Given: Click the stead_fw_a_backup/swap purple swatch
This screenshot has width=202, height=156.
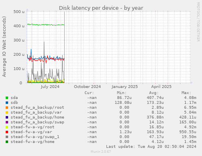Looking at the screenshot, I should 7,122.
